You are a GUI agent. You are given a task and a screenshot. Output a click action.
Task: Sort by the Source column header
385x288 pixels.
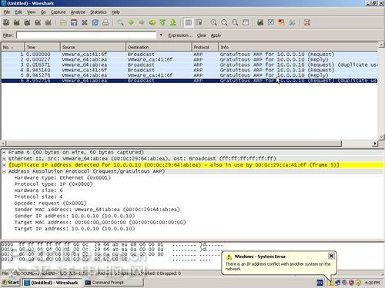(93, 47)
